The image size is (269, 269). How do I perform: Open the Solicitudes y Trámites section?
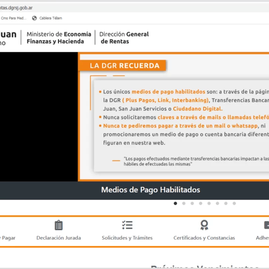tap(127, 238)
